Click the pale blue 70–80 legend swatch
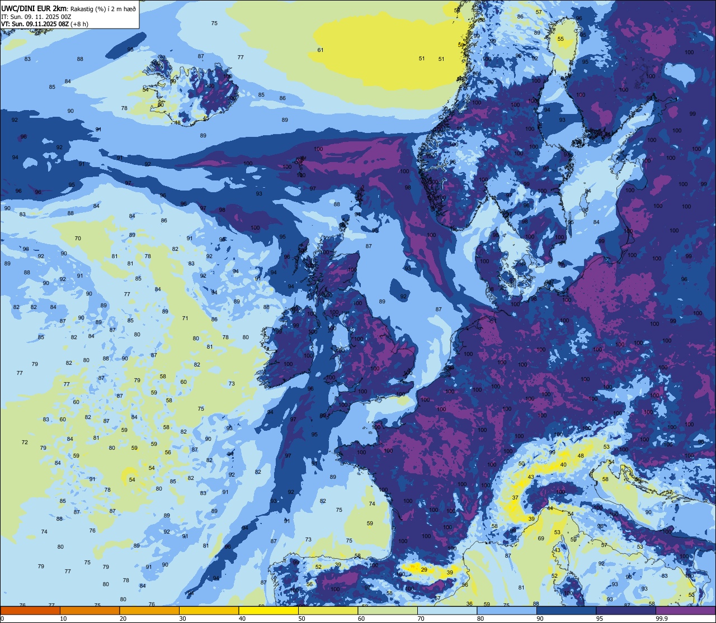716x623 pixels. [447, 611]
